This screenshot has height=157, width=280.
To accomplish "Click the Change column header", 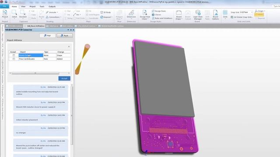I will point(63,52).
